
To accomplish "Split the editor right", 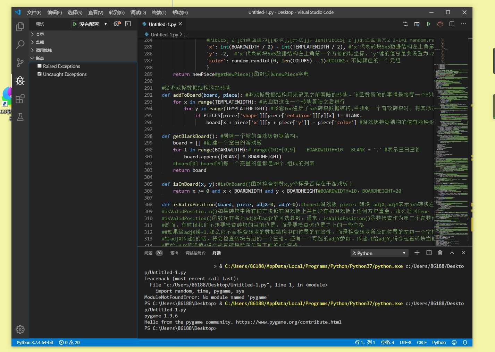I will 452,24.
